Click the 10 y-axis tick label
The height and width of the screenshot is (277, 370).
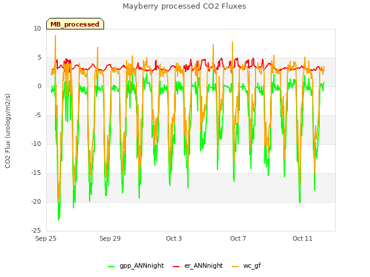(37, 28)
